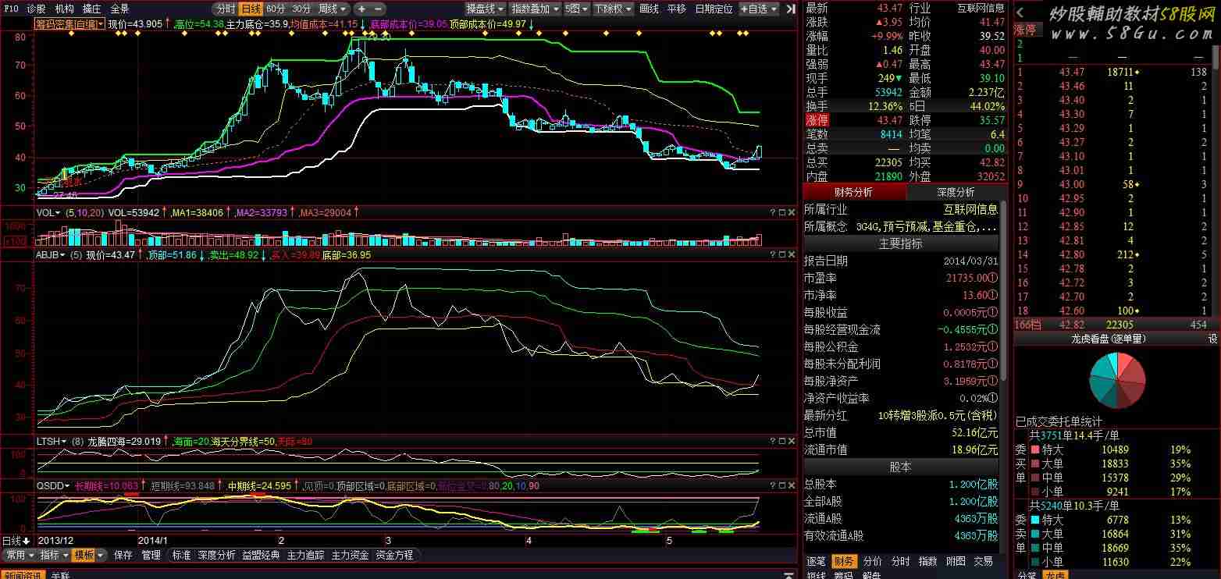Click info icon next to 市盈率 value

coord(992,278)
